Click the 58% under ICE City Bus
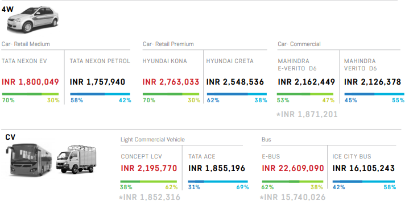Viewport: 409px width, 221px height. 390,187
